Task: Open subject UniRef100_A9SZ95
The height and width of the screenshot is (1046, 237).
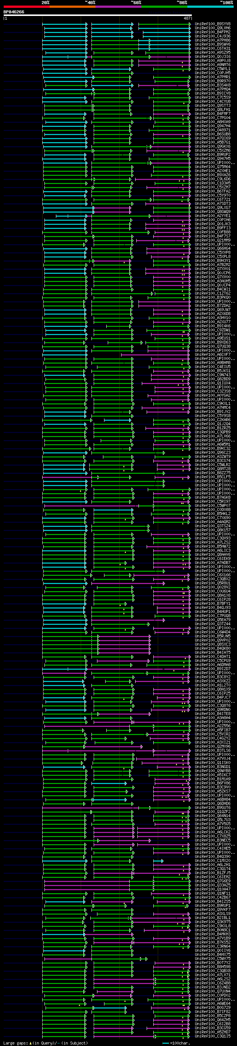Action: pos(212,52)
